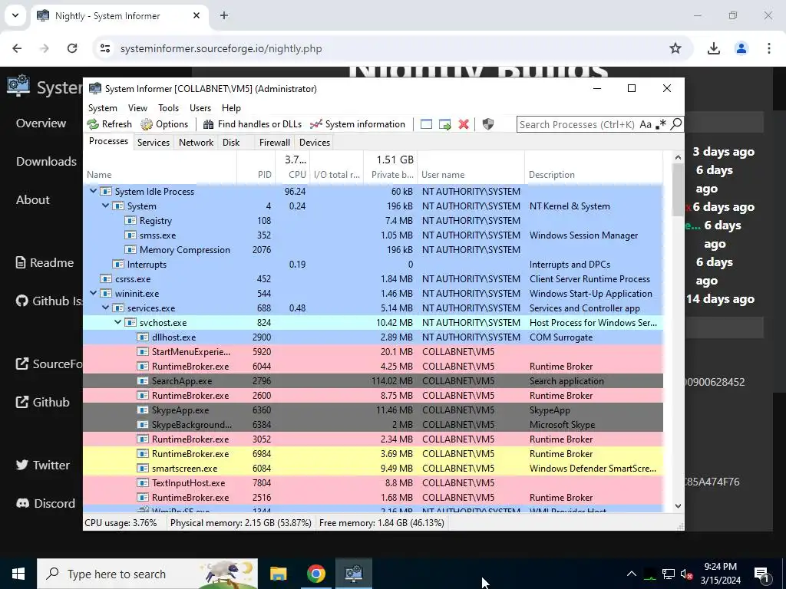Switch to the Firewall tab

coord(274,142)
